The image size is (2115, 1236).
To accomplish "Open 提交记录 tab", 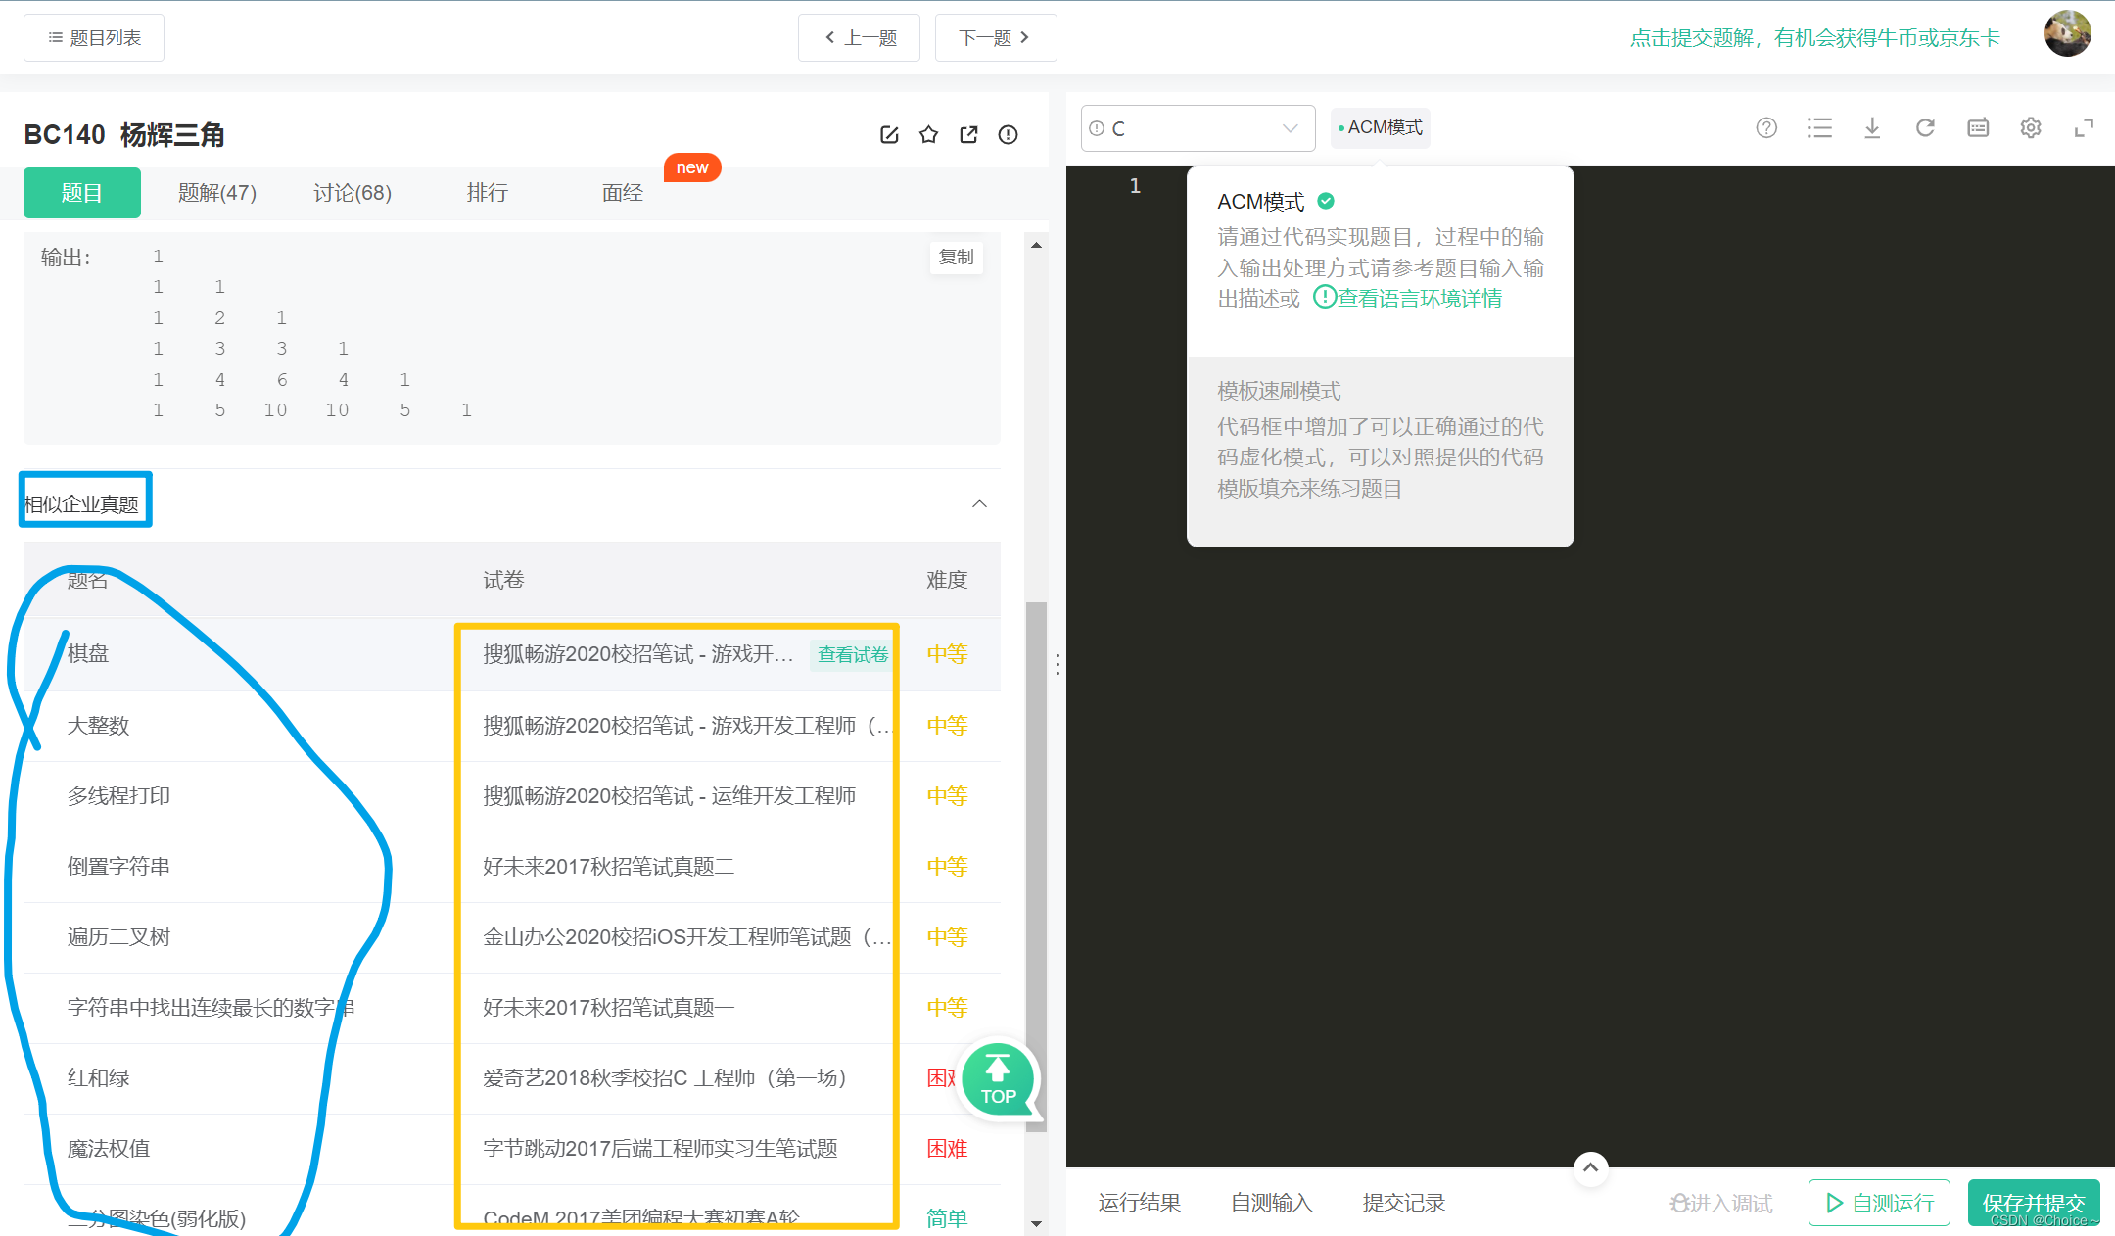I will [1403, 1203].
